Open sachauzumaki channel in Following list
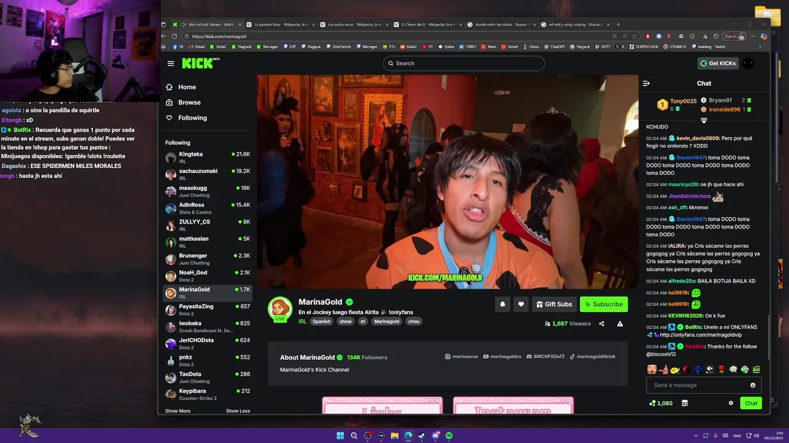 (208, 174)
